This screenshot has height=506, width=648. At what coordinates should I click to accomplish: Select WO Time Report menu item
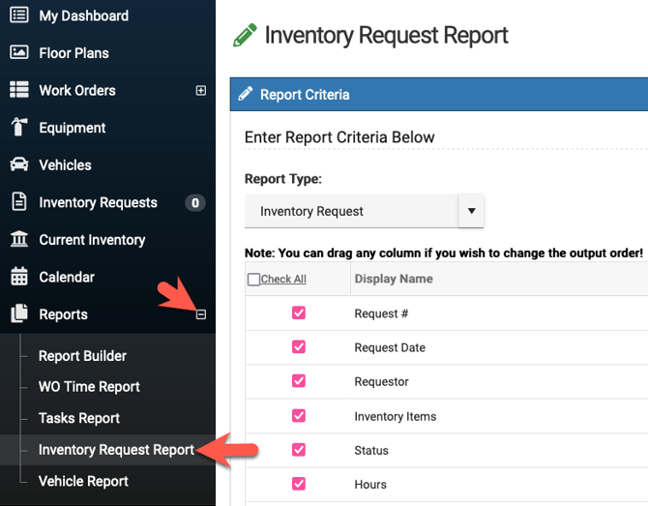coord(89,387)
